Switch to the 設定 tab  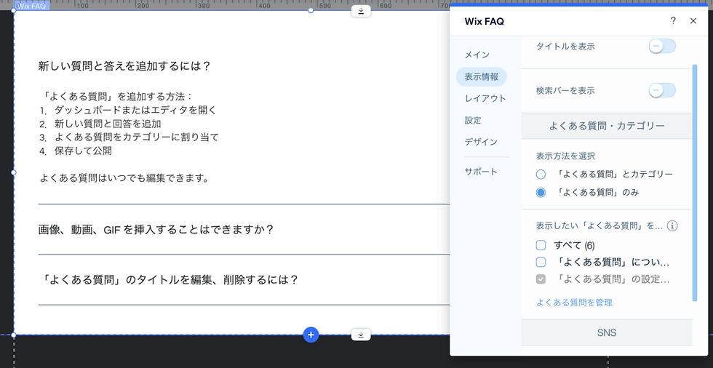[473, 121]
